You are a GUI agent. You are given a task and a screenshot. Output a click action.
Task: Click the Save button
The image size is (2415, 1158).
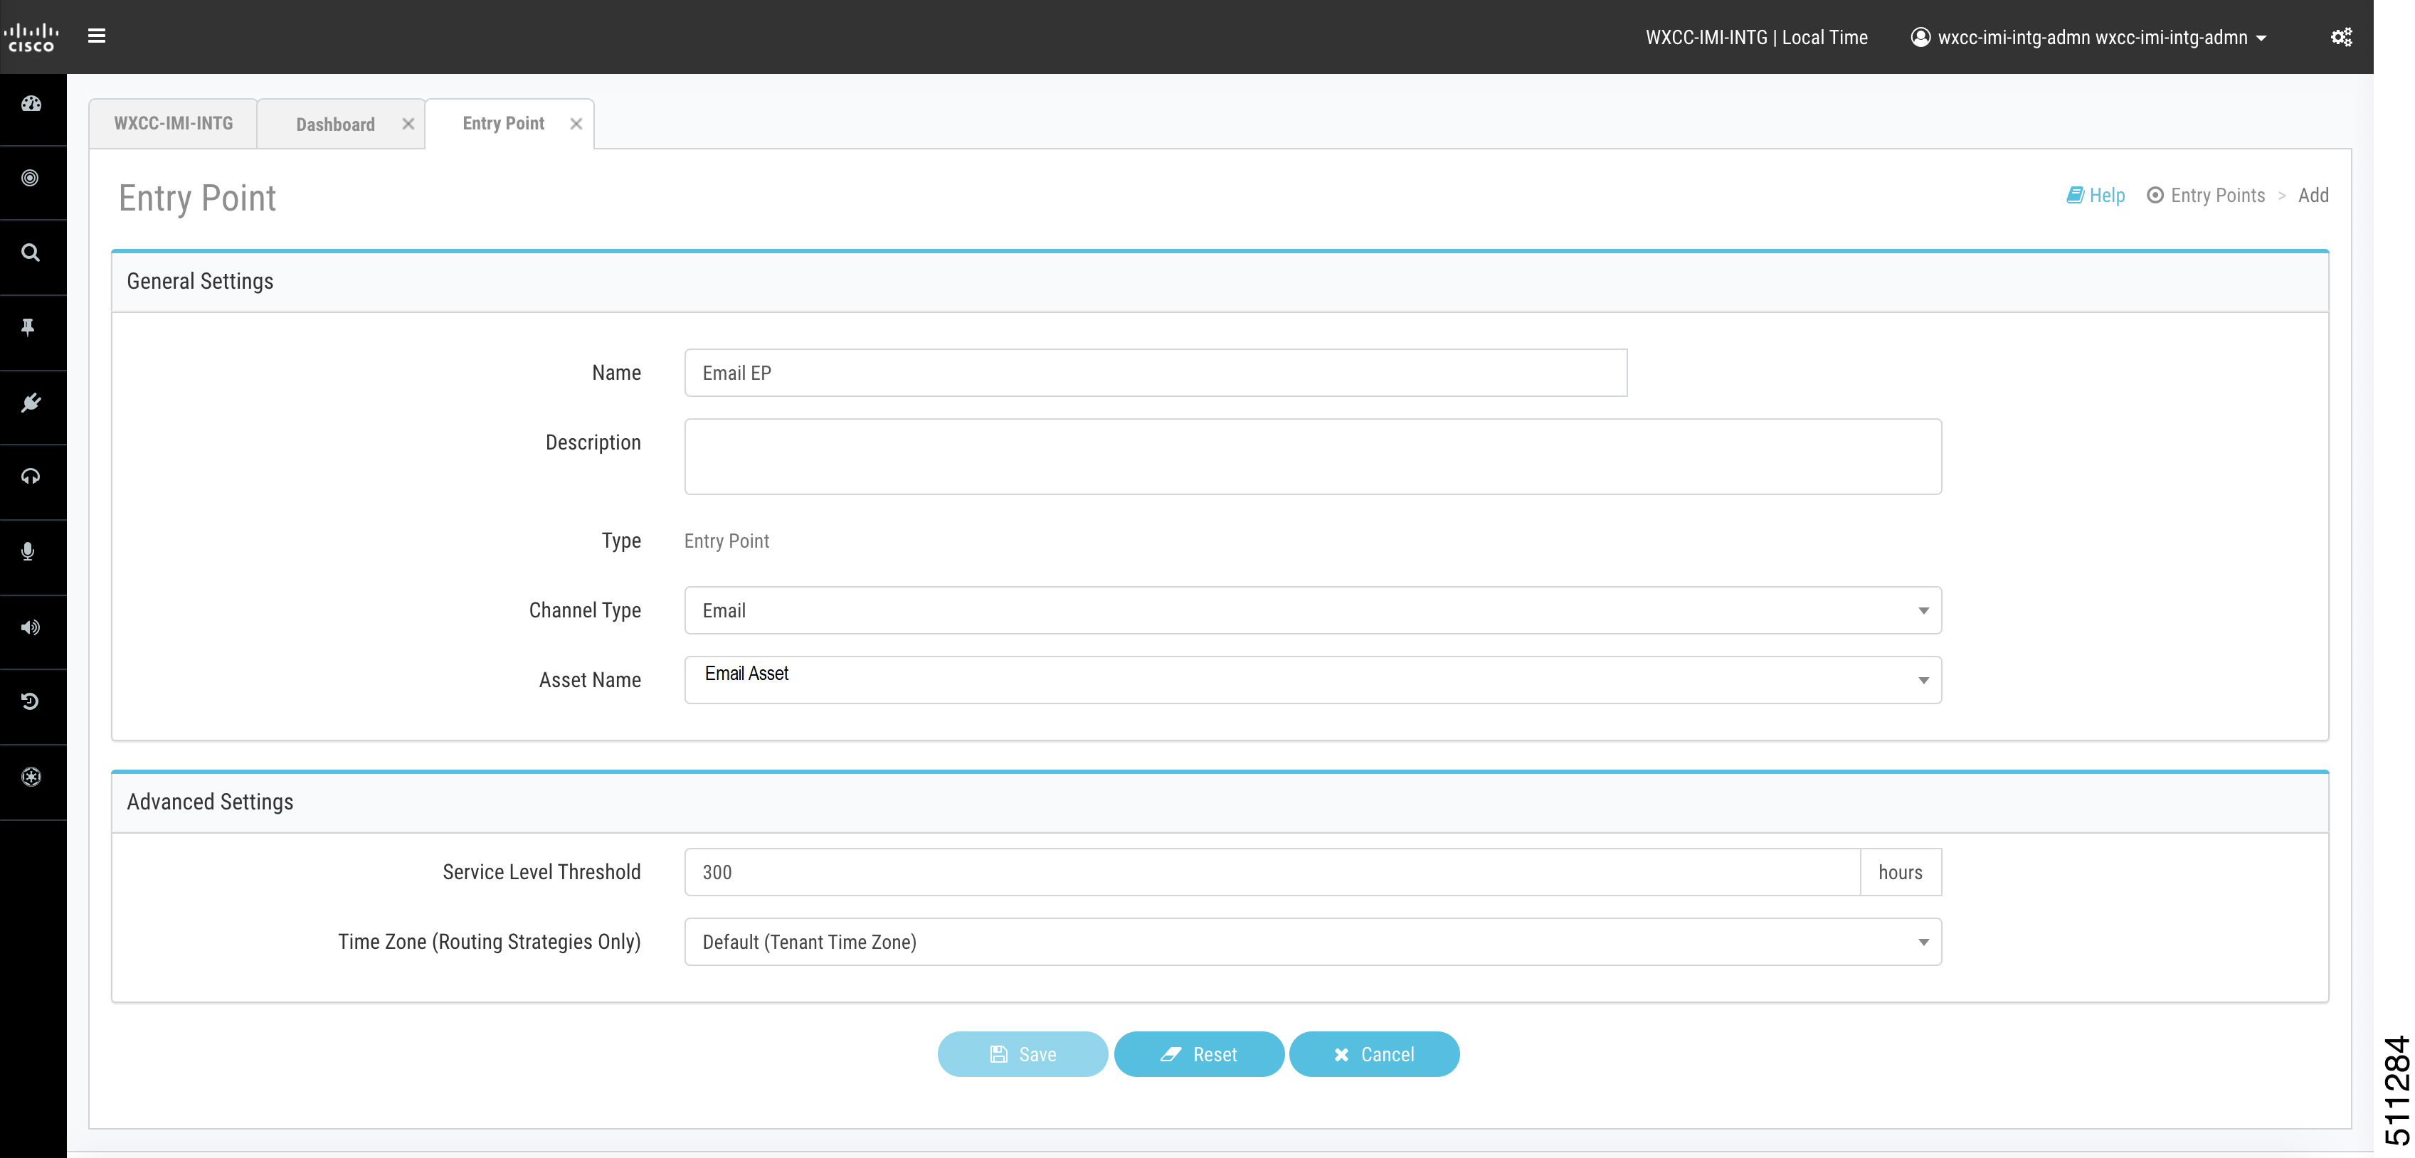point(1022,1054)
